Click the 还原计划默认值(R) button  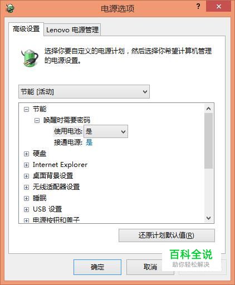point(167,235)
